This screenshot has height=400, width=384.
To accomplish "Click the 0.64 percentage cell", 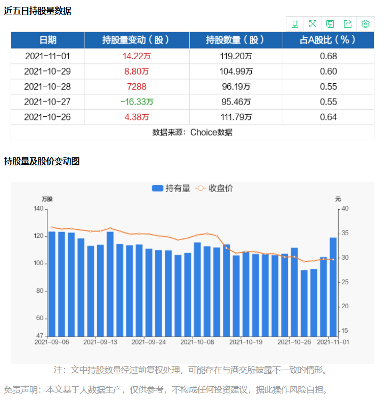I will (329, 117).
